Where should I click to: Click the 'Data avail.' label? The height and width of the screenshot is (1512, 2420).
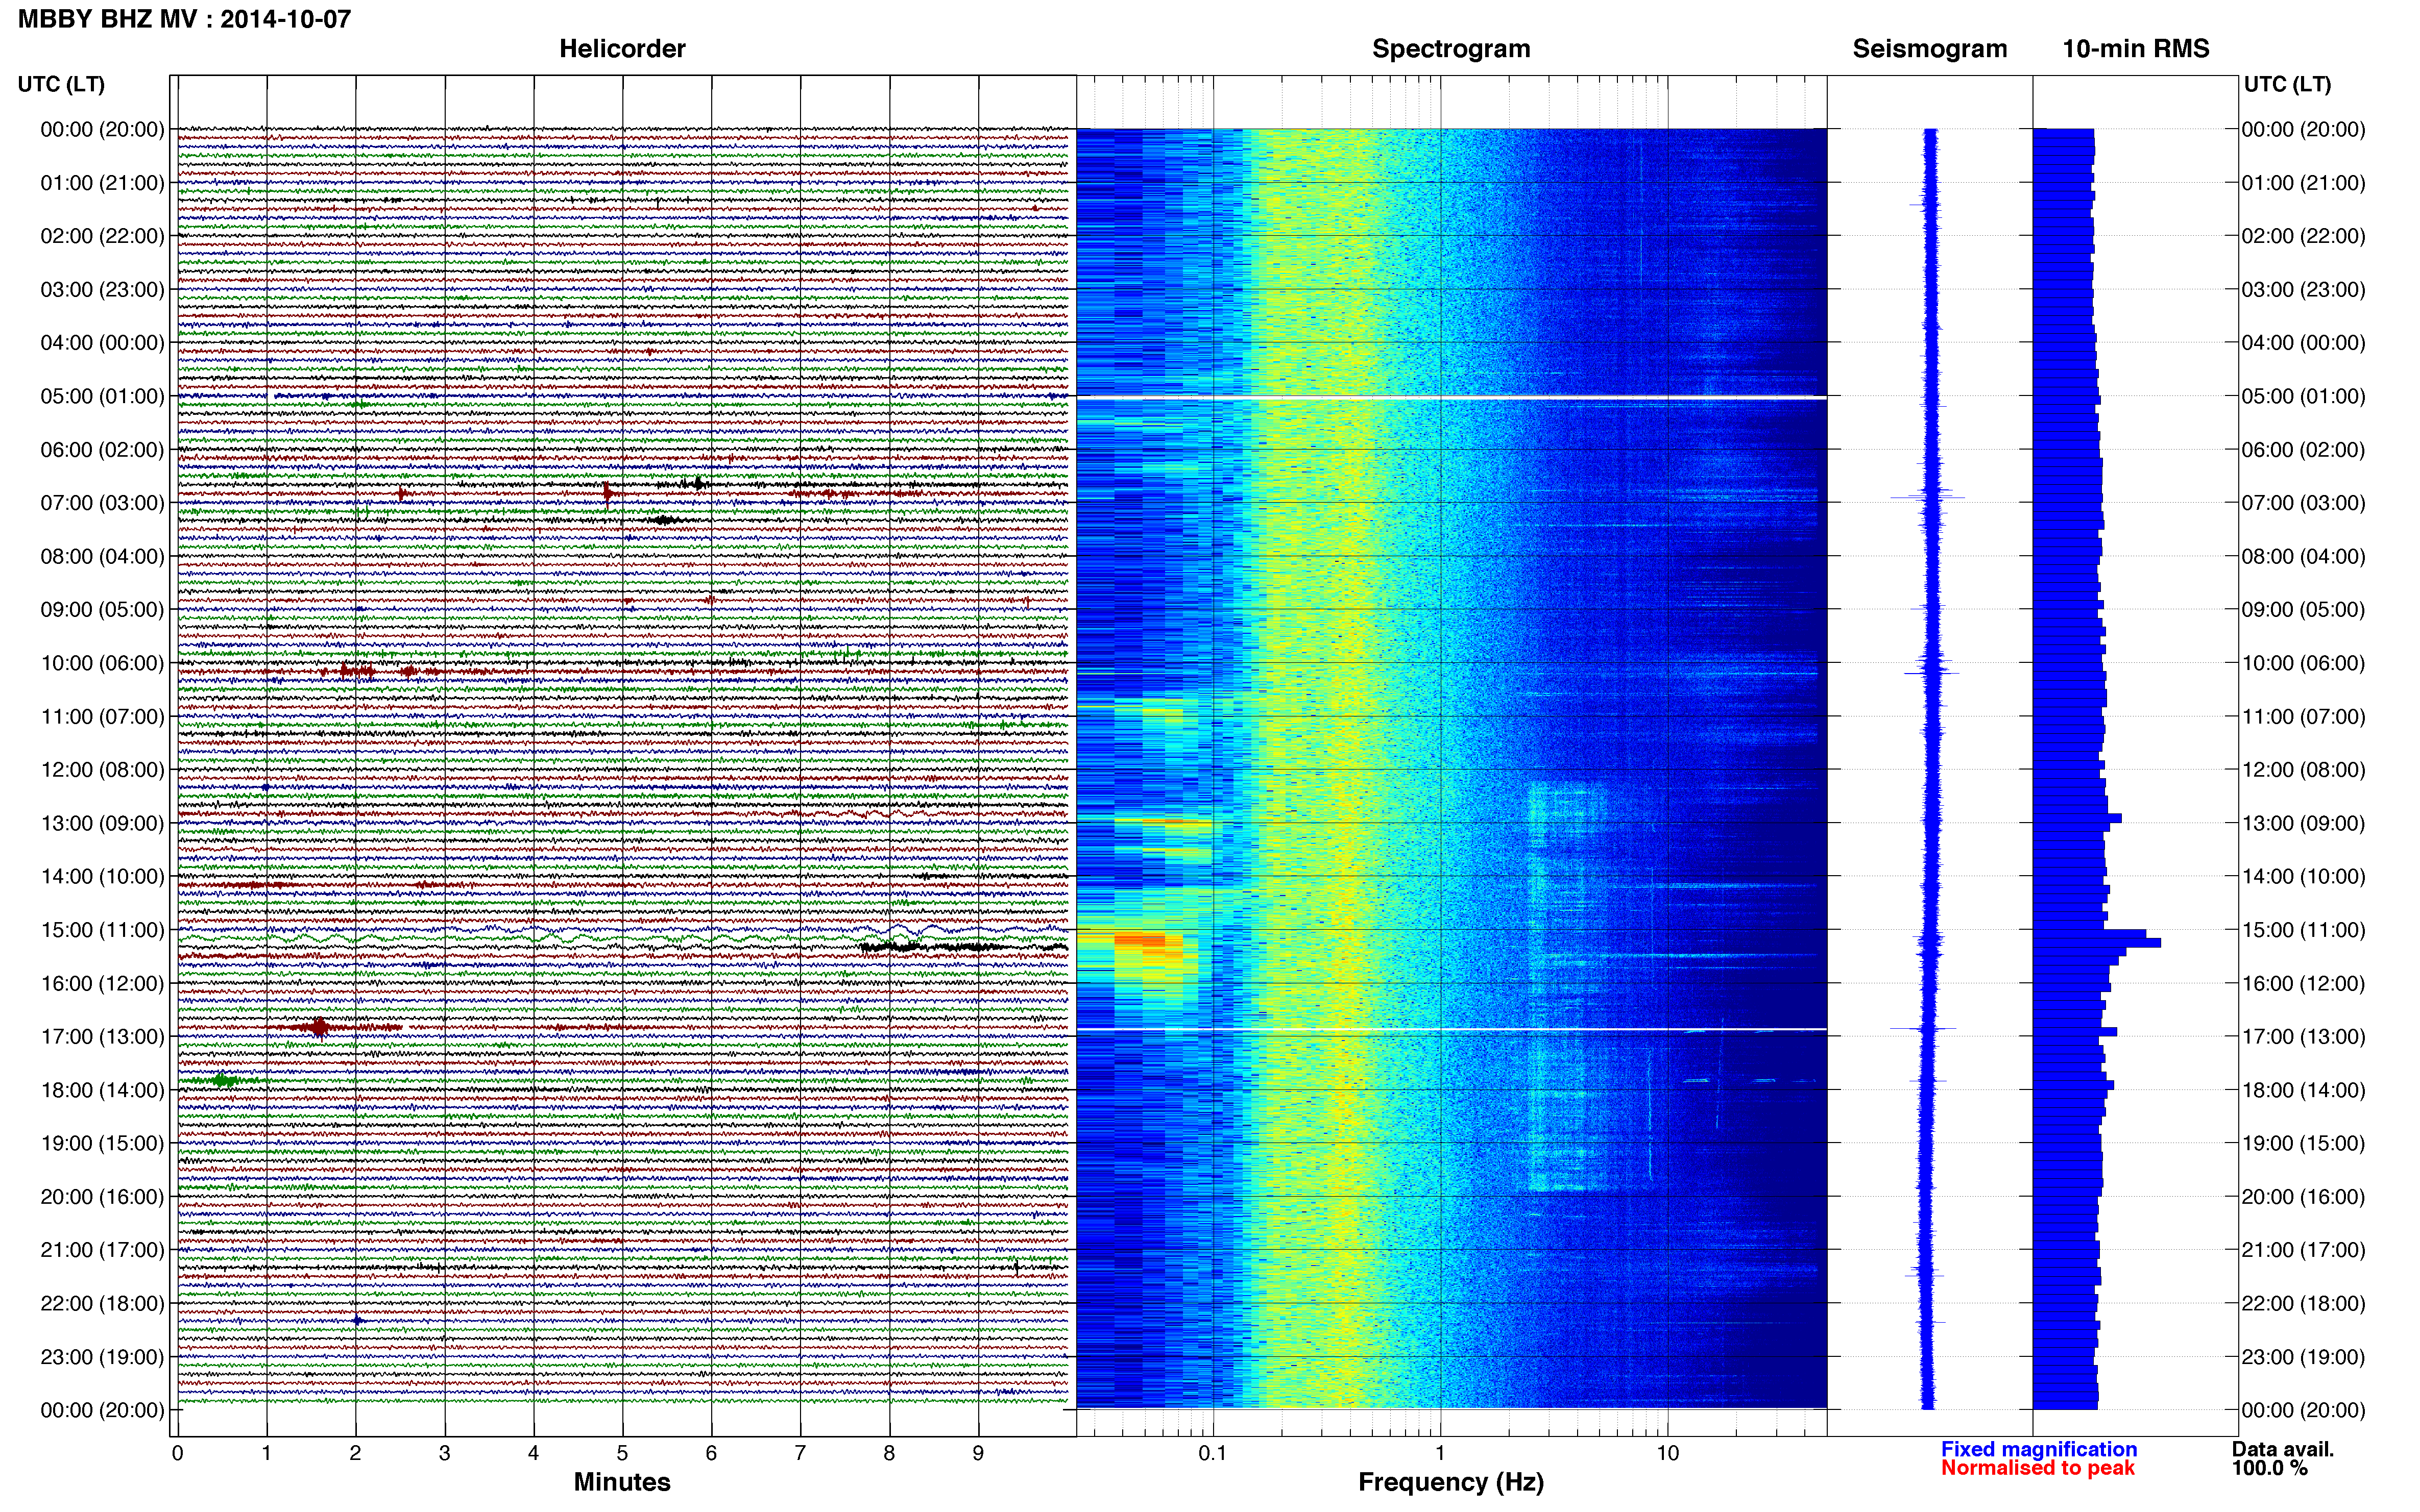(x=2283, y=1449)
